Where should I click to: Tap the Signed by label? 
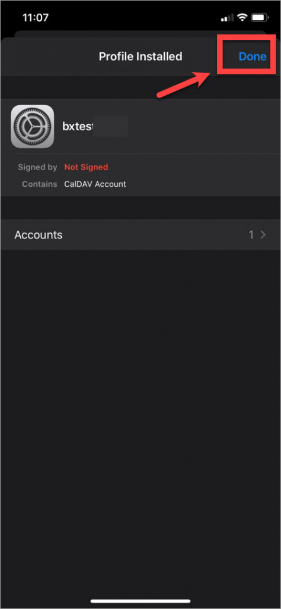(x=37, y=167)
